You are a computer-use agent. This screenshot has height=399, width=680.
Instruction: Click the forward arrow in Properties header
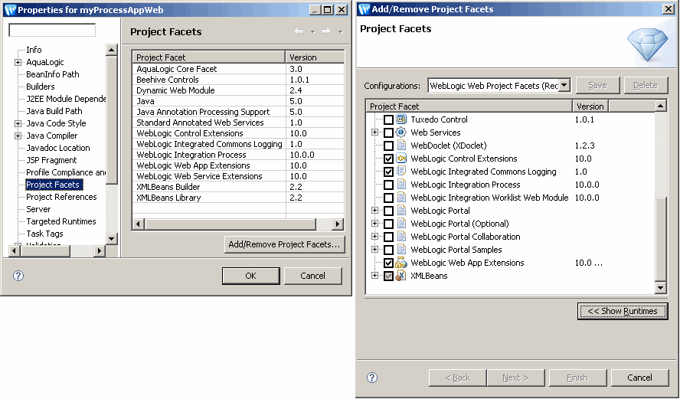point(326,31)
